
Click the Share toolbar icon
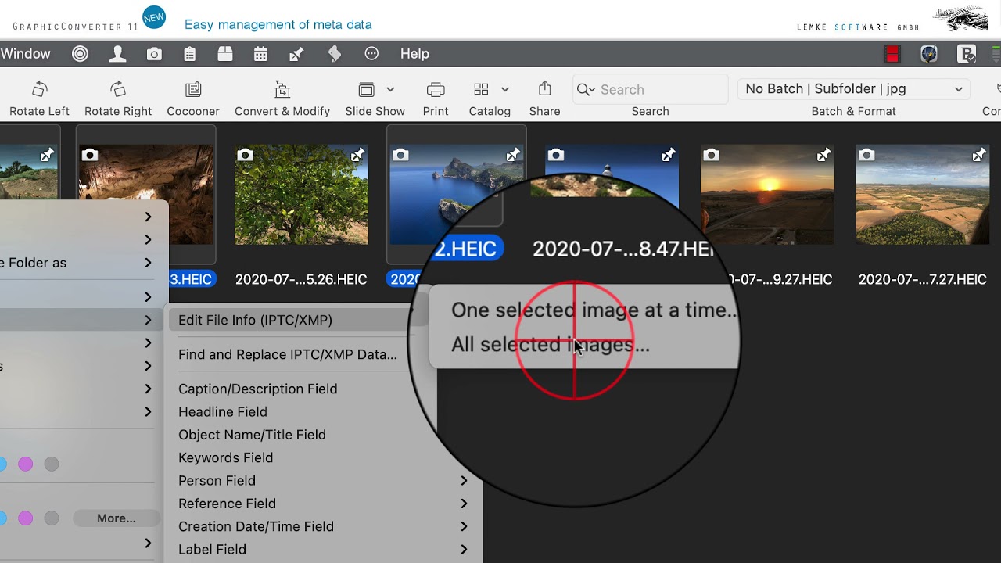(x=545, y=88)
